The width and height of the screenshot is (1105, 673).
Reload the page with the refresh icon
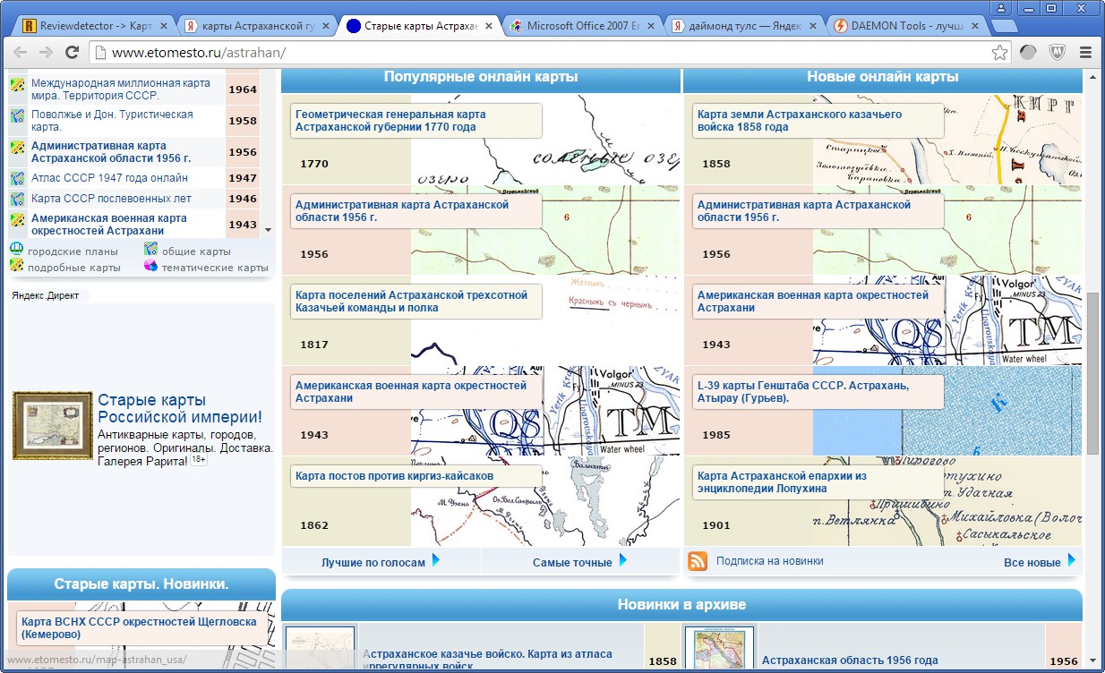[x=73, y=53]
